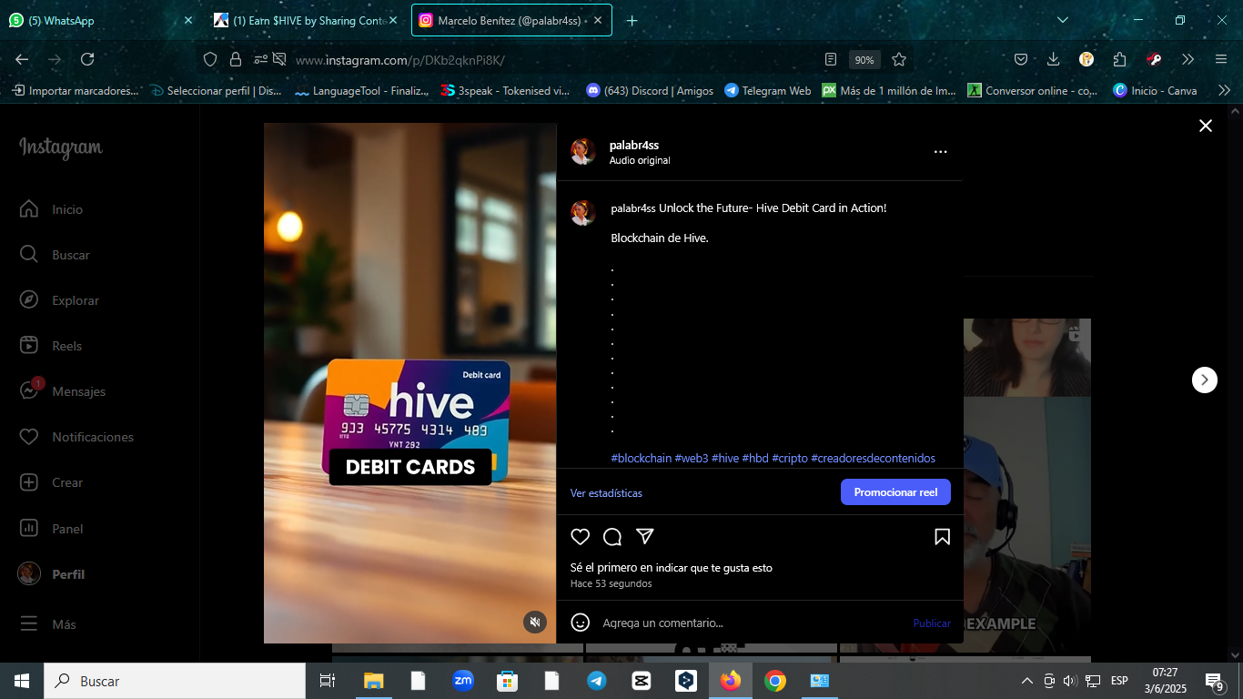Open Firefox downloads panel
This screenshot has width=1243, height=699.
1054,59
